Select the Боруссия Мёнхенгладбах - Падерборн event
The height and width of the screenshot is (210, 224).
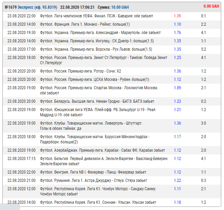(112, 140)
